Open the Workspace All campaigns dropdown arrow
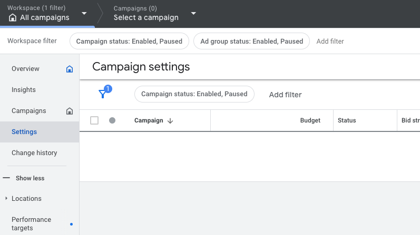The height and width of the screenshot is (235, 420). point(84,13)
